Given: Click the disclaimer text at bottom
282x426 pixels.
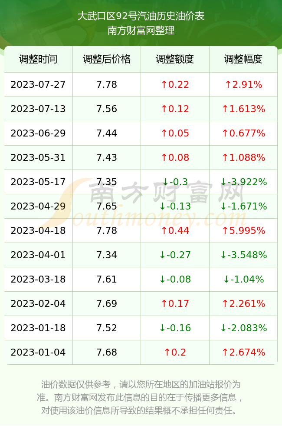Looking at the screenshot, I should pyautogui.click(x=141, y=397).
